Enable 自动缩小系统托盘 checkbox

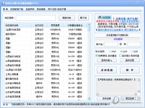(x=120, y=56)
